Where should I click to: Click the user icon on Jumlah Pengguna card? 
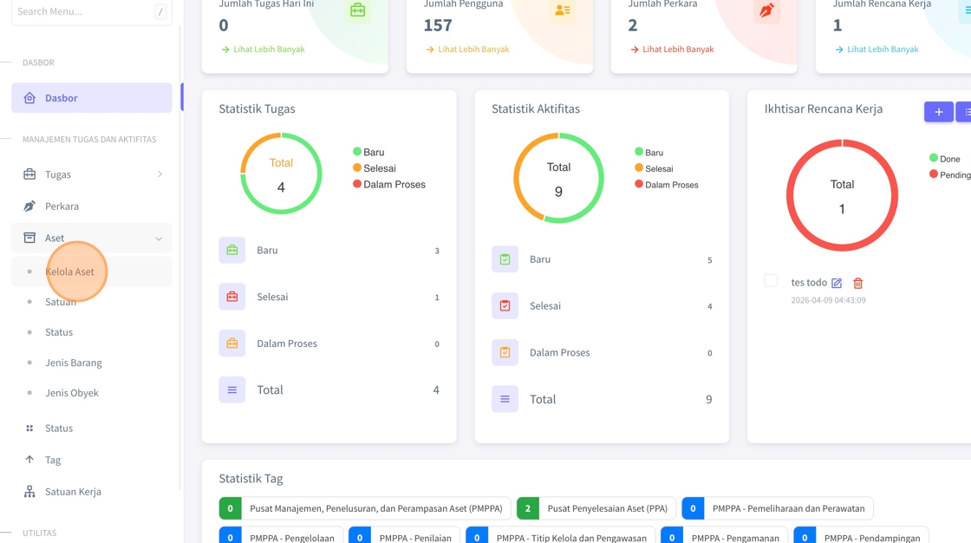[x=563, y=10]
